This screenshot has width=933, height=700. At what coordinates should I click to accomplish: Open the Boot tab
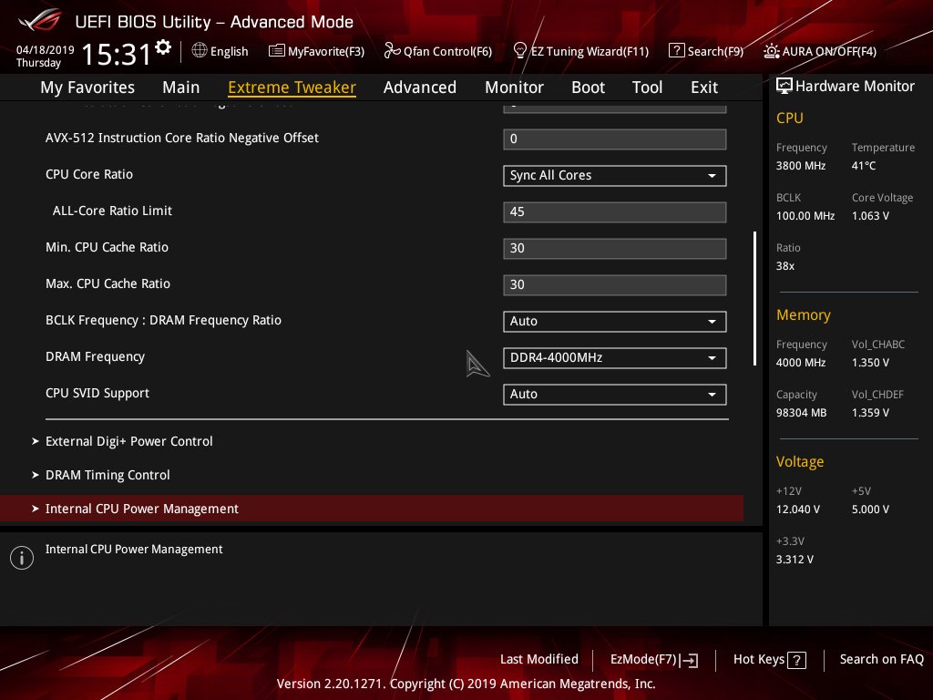point(588,87)
